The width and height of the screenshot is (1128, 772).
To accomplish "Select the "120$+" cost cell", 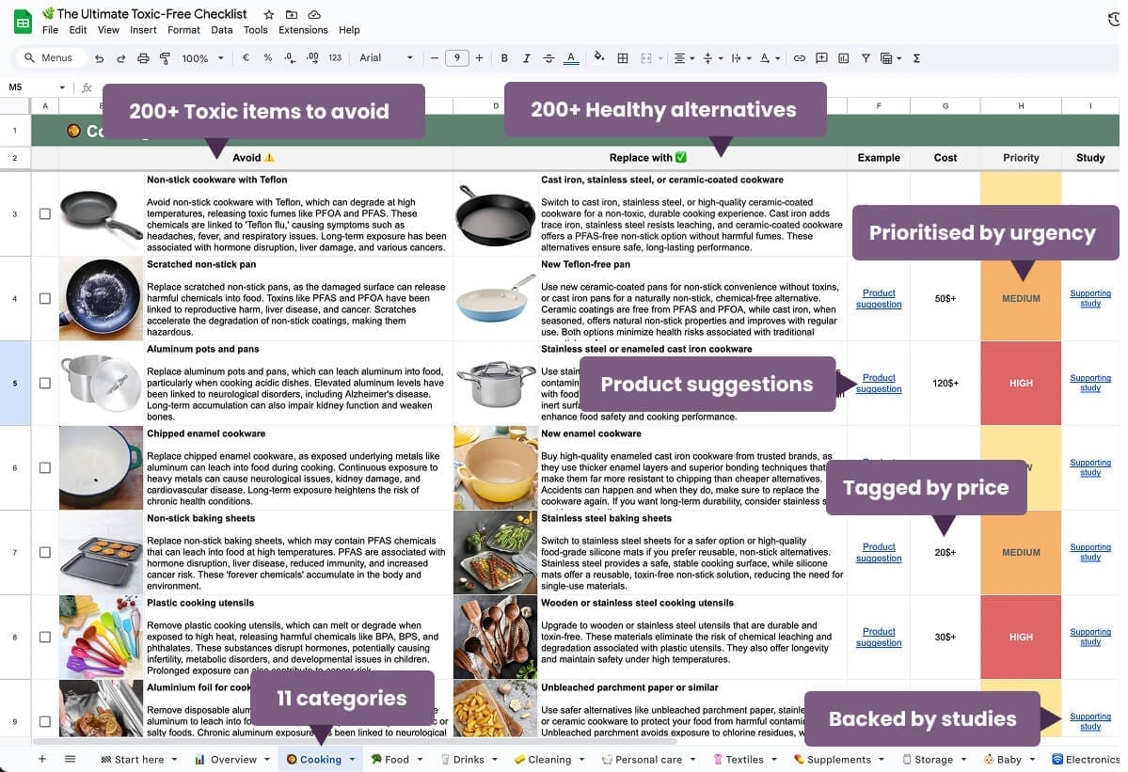I will [x=945, y=383].
